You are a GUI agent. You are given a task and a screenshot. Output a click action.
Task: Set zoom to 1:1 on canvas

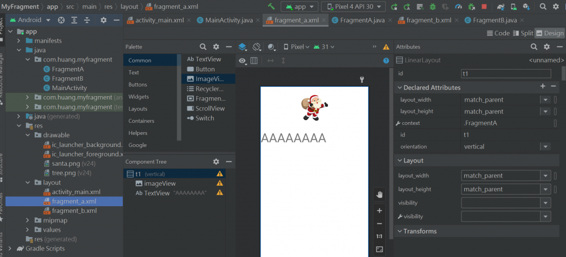379,237
